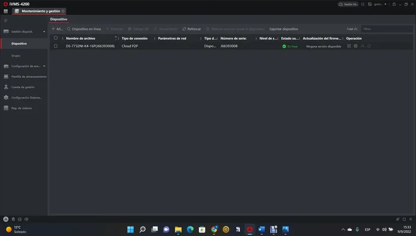This screenshot has height=236, width=416.
Task: Open File Explorer from taskbar
Action: [x=178, y=229]
